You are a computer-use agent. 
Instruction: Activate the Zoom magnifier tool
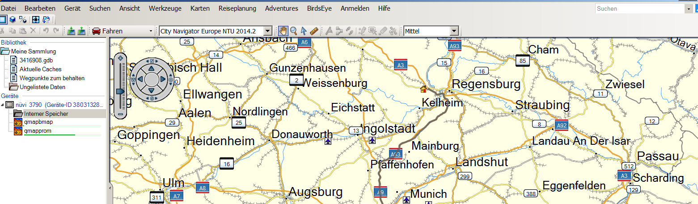pyautogui.click(x=293, y=31)
